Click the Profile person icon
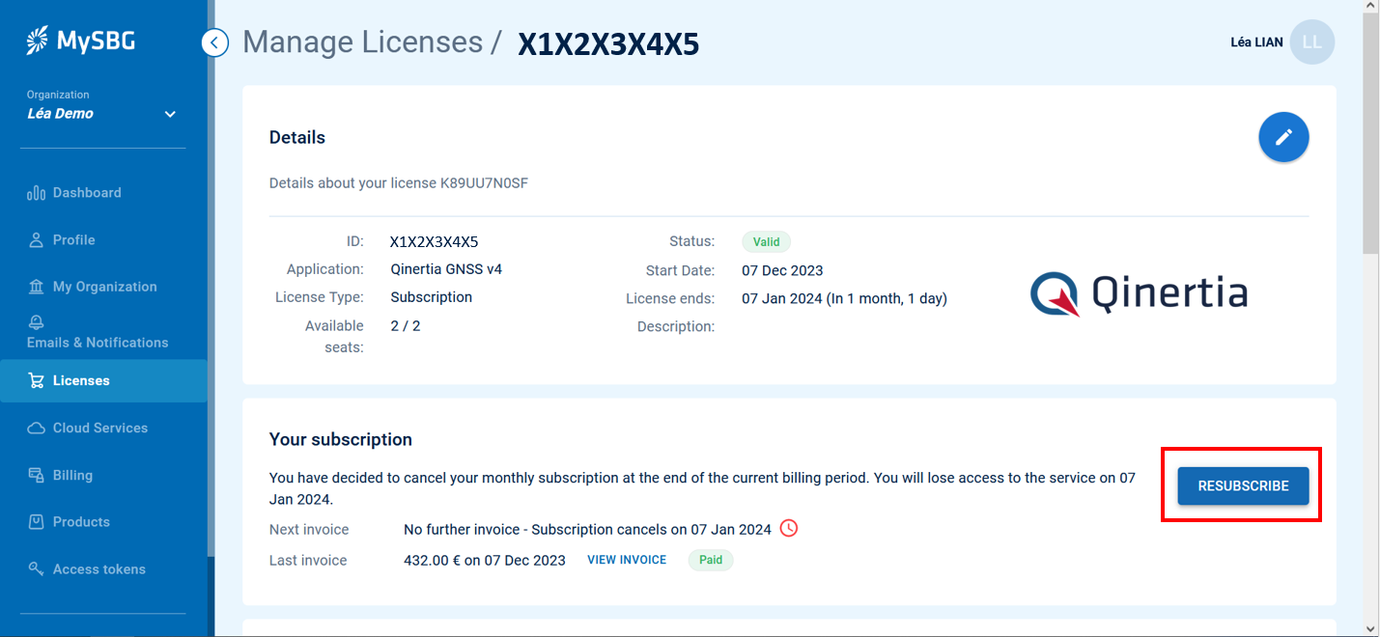Screen dimensions: 1380x637 pos(37,240)
